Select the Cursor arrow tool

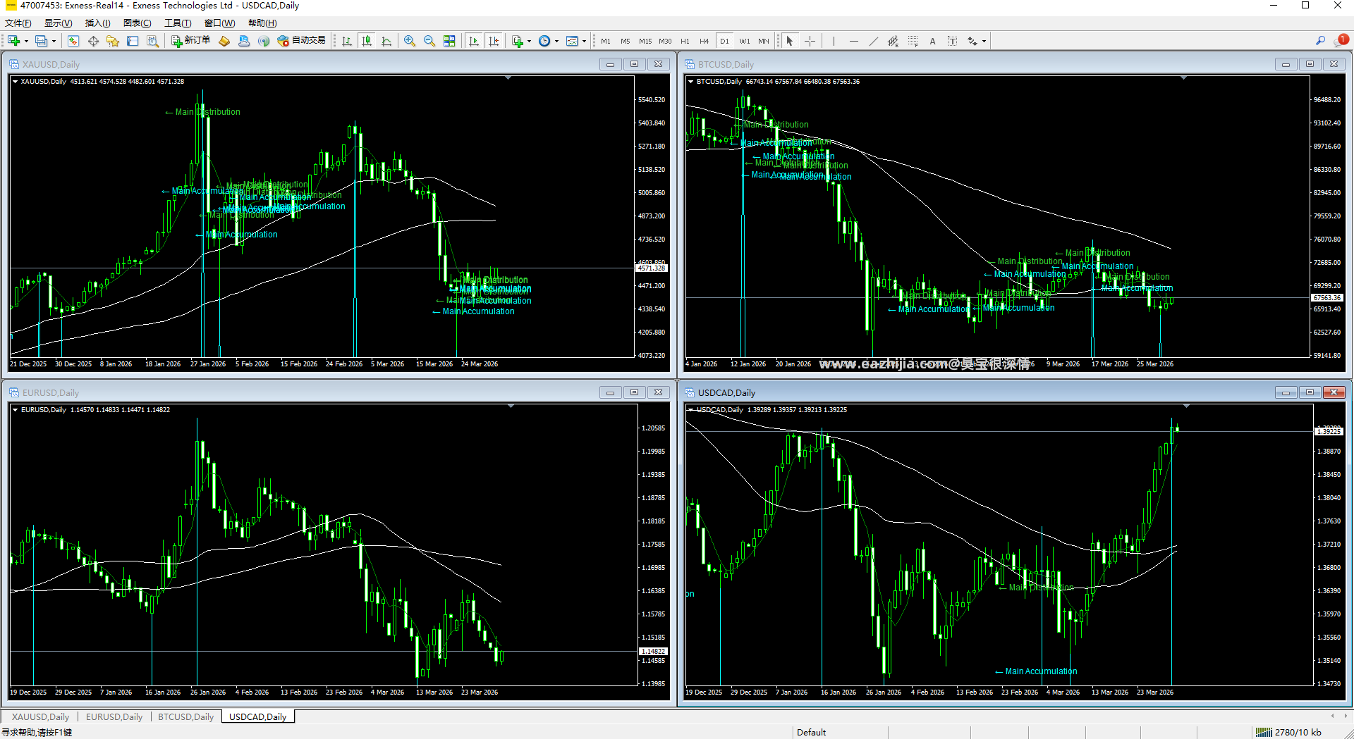[790, 41]
